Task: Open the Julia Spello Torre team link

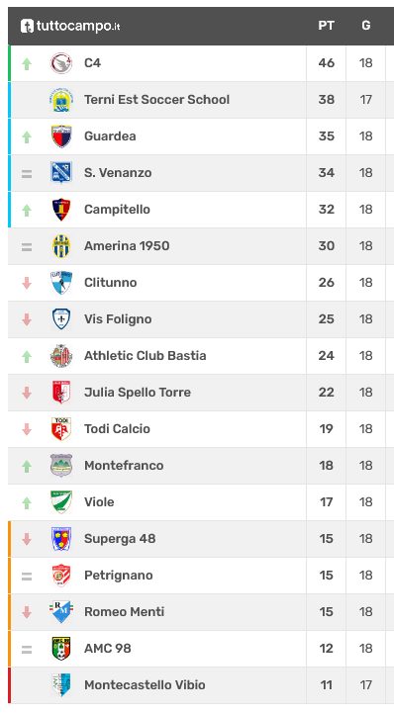Action: 138,392
